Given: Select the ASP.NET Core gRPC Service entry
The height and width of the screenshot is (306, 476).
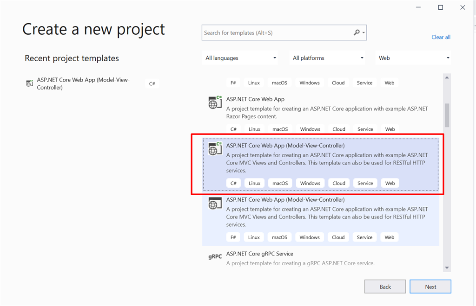Looking at the screenshot, I should [259, 254].
